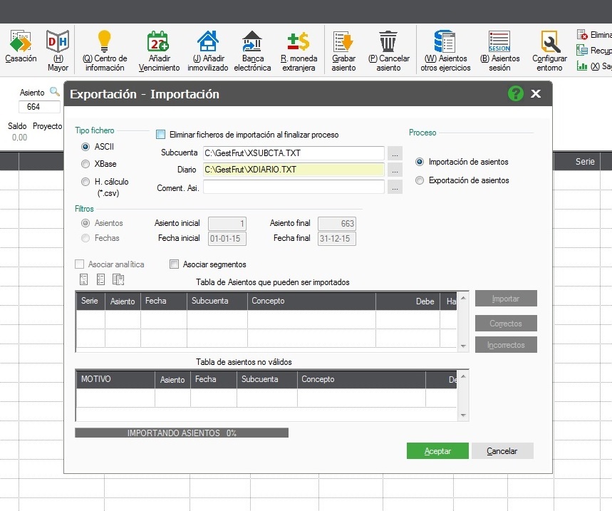Click Grabar asiento toolbar icon

[x=343, y=41]
